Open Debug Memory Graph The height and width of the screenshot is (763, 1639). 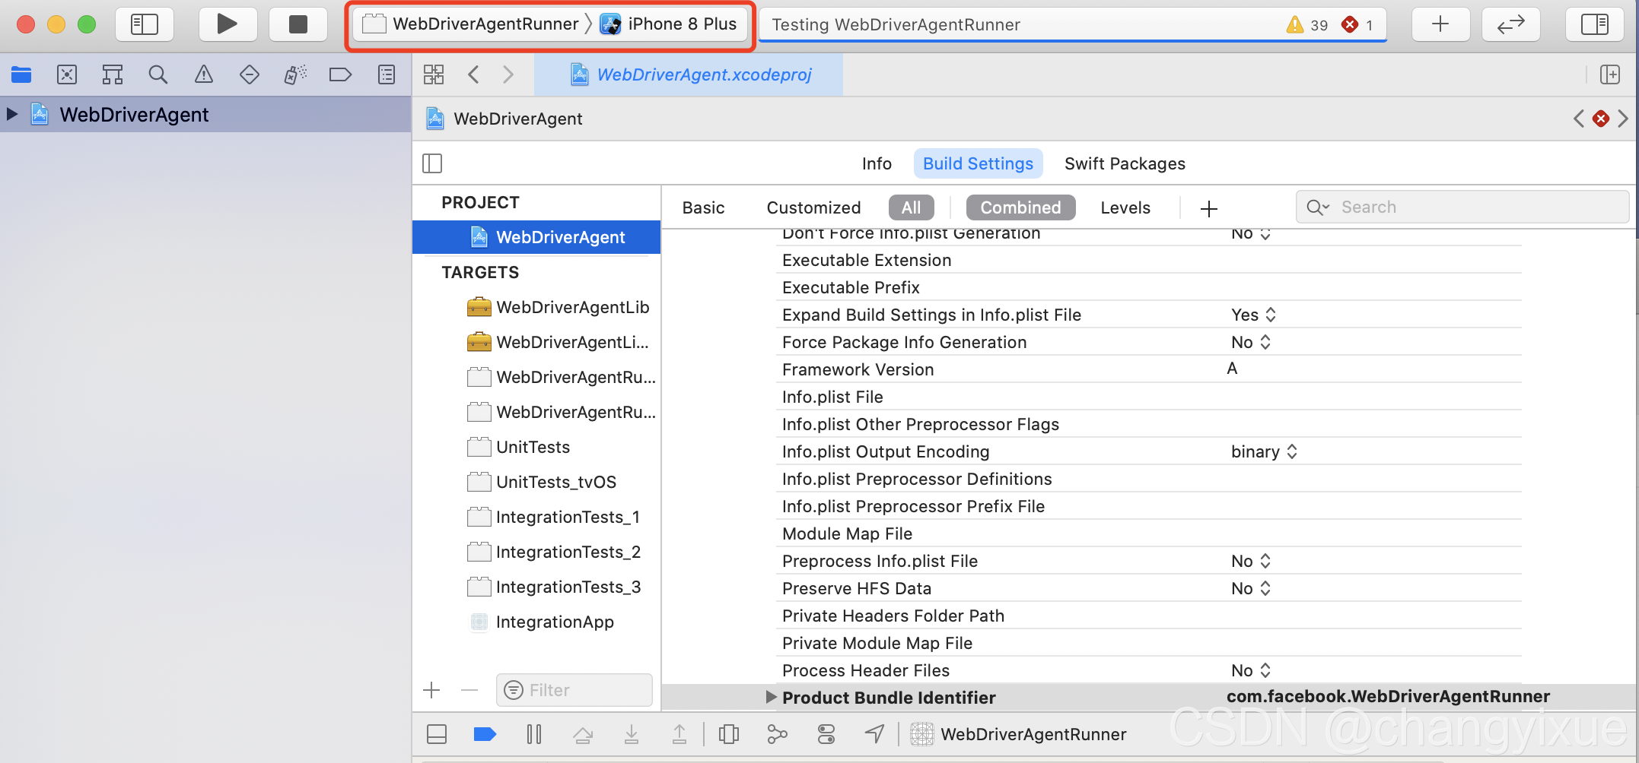(x=777, y=734)
